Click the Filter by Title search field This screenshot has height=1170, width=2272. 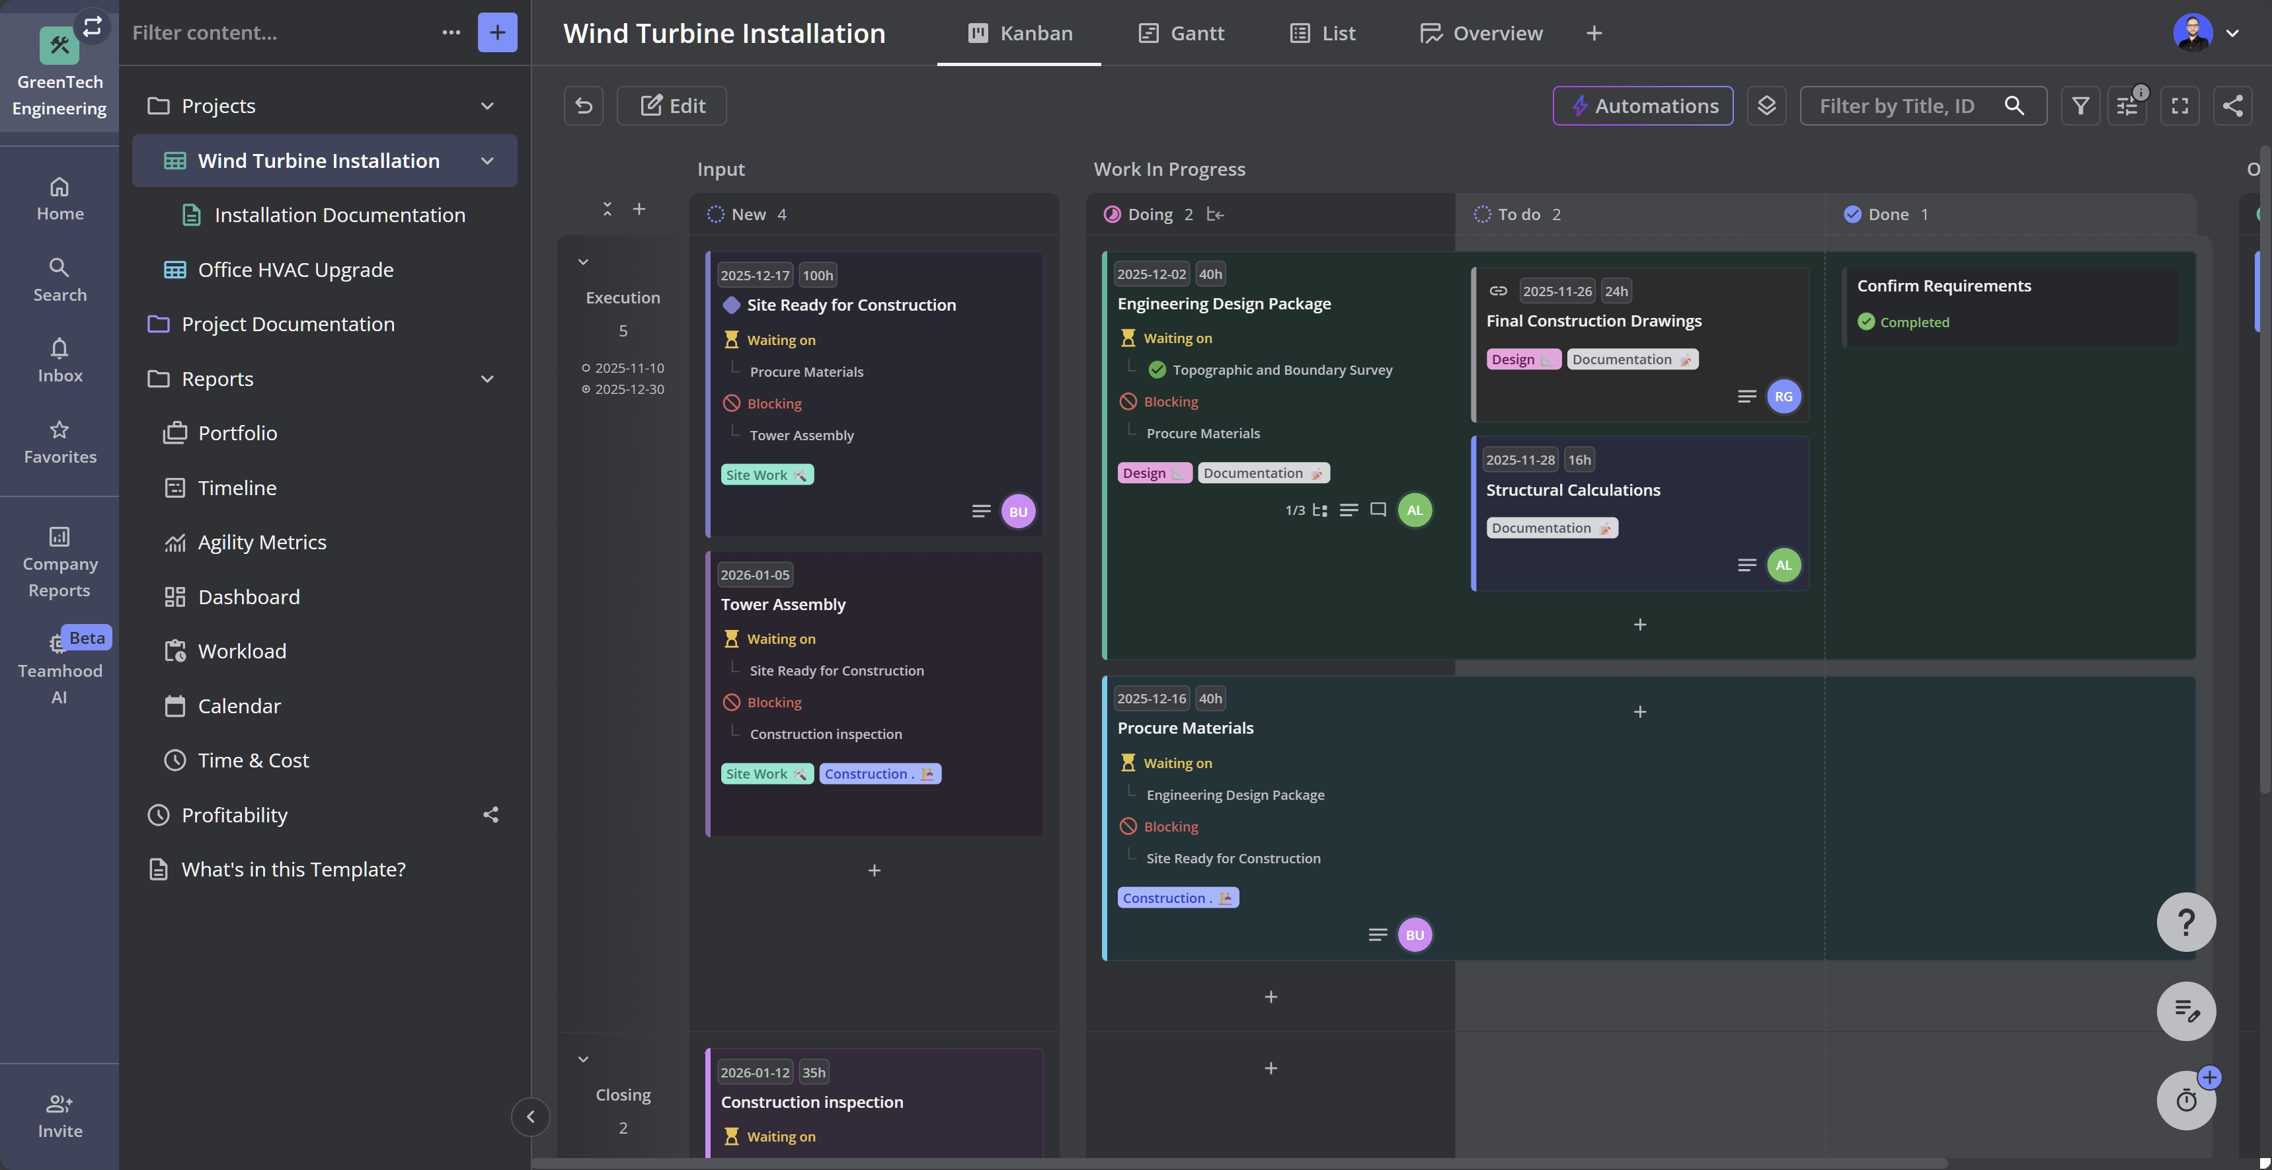[x=1897, y=105]
